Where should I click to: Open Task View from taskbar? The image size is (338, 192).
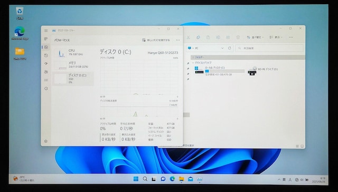pos(154,179)
